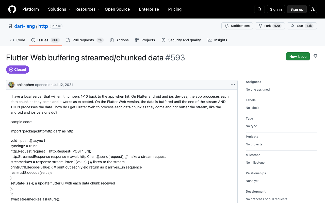Open the issue options ellipsis menu
The height and width of the screenshot is (203, 325).
pyautogui.click(x=233, y=84)
